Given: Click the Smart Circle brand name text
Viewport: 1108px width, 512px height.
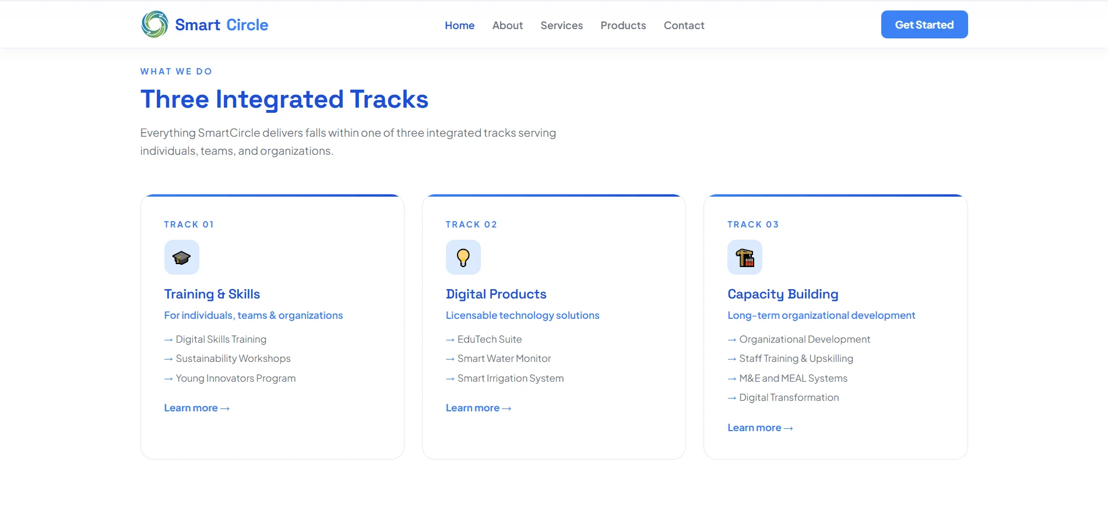Looking at the screenshot, I should [x=221, y=25].
